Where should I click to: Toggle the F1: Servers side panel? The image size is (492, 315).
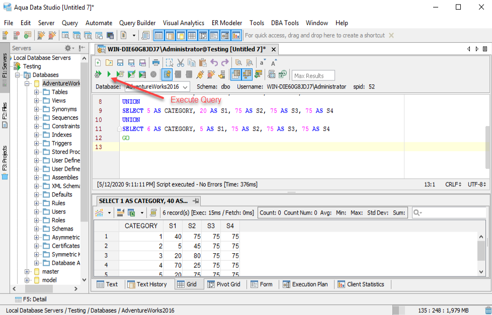click(x=5, y=69)
